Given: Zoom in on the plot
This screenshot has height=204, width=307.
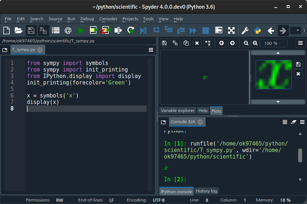Looking at the screenshot, I should point(255,43).
